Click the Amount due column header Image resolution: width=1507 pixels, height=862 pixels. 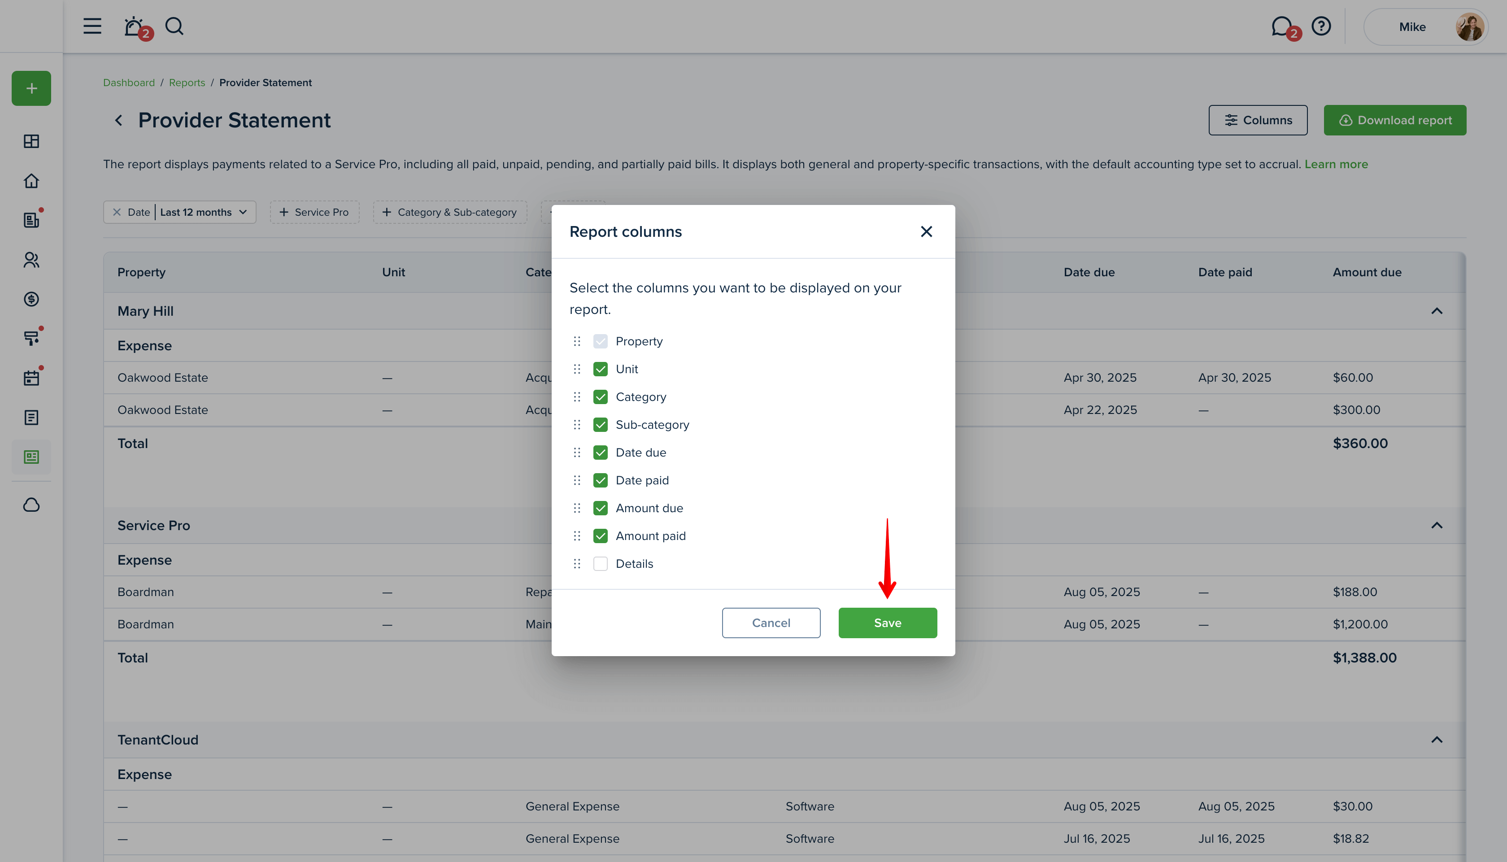coord(1367,272)
